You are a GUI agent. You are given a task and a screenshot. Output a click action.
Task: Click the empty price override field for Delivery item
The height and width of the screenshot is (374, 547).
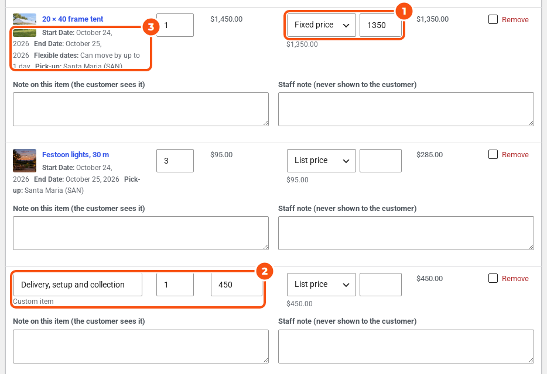tap(381, 285)
